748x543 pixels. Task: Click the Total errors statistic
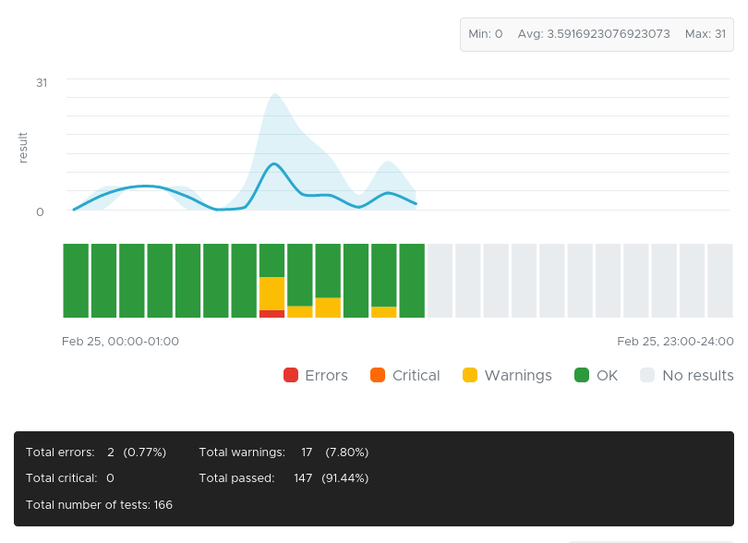point(95,452)
